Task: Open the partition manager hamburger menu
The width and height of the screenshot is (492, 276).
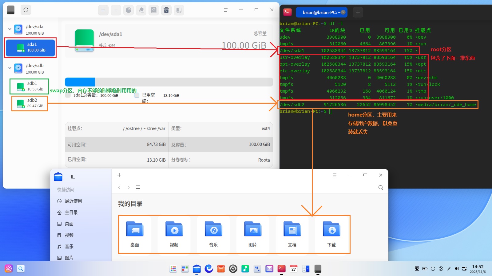Action: (x=225, y=10)
